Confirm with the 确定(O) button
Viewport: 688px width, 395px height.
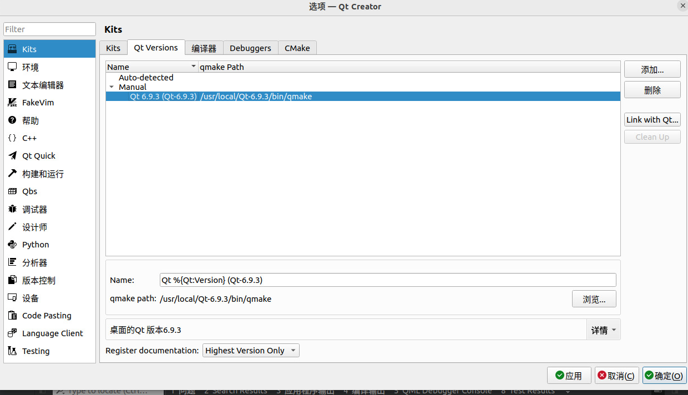(665, 376)
